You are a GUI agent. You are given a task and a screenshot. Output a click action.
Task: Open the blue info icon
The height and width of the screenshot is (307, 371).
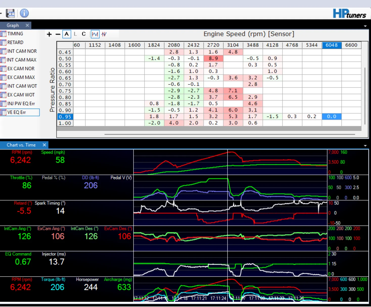pos(24,13)
